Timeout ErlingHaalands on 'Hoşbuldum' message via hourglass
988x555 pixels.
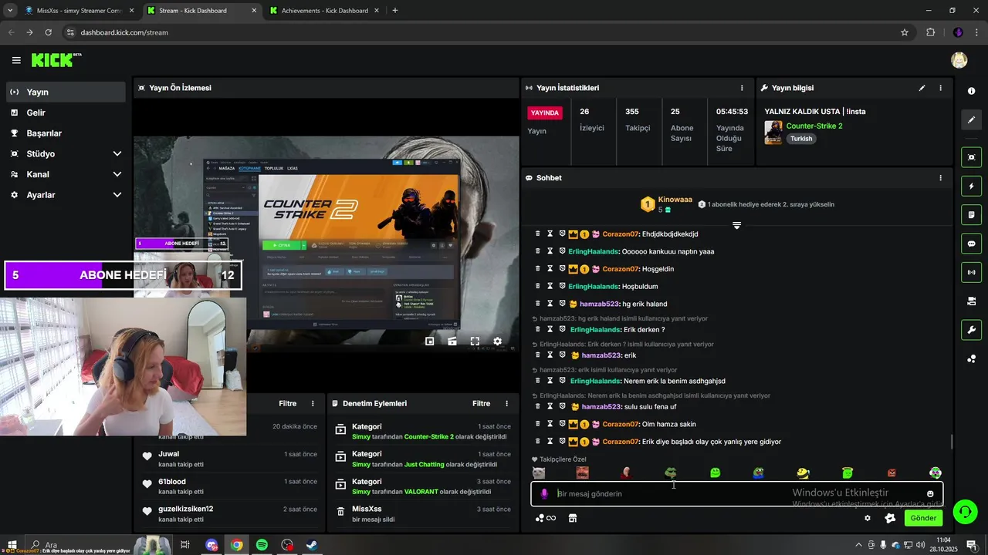(x=550, y=286)
